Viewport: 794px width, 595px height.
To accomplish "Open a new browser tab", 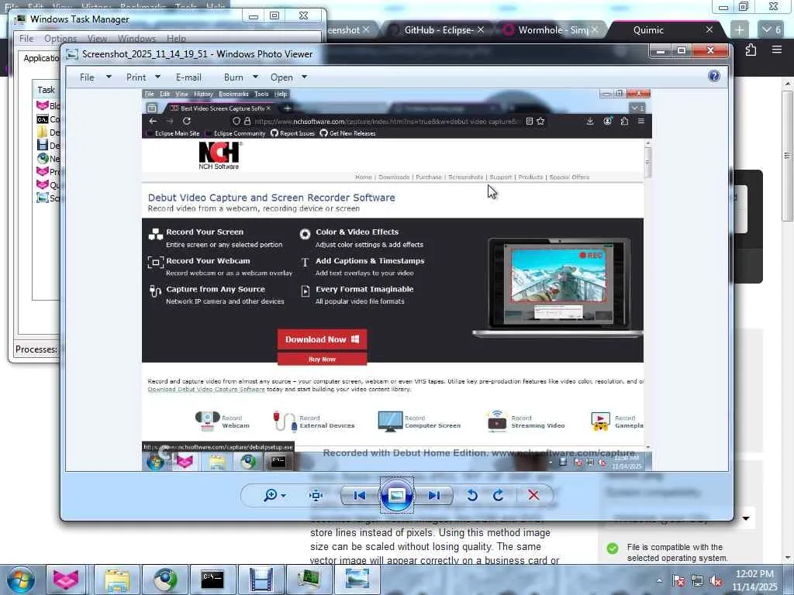I will pyautogui.click(x=739, y=30).
